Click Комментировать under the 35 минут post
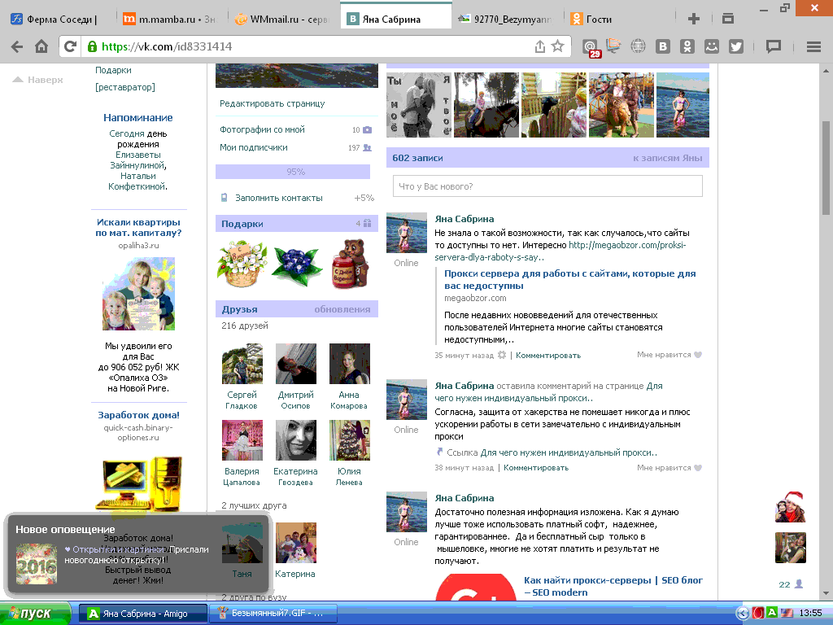This screenshot has height=625, width=833. pos(548,355)
